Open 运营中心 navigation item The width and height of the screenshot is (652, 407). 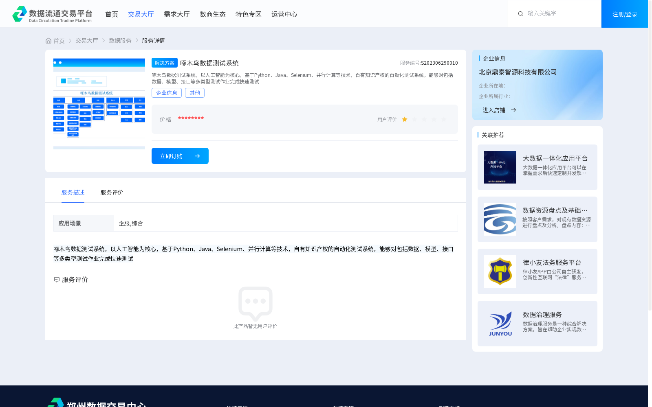(x=284, y=14)
